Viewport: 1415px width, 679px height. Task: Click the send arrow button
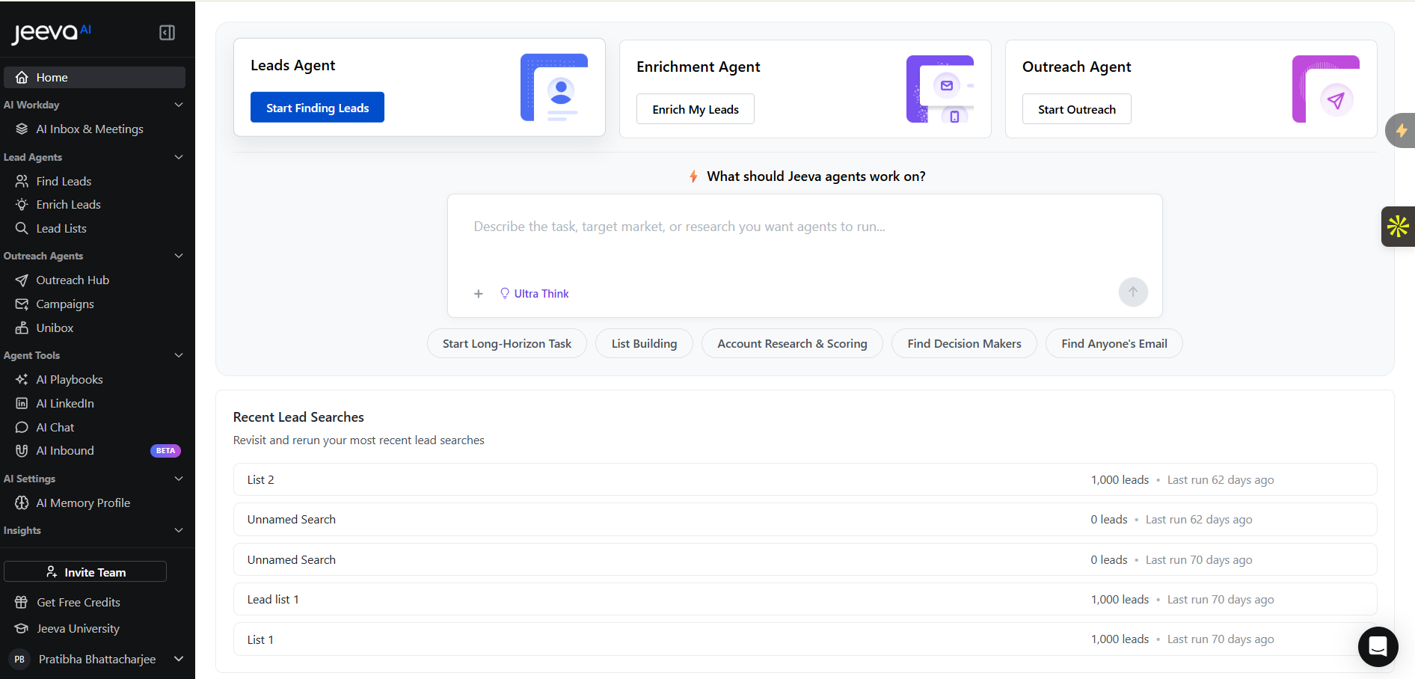click(x=1132, y=292)
